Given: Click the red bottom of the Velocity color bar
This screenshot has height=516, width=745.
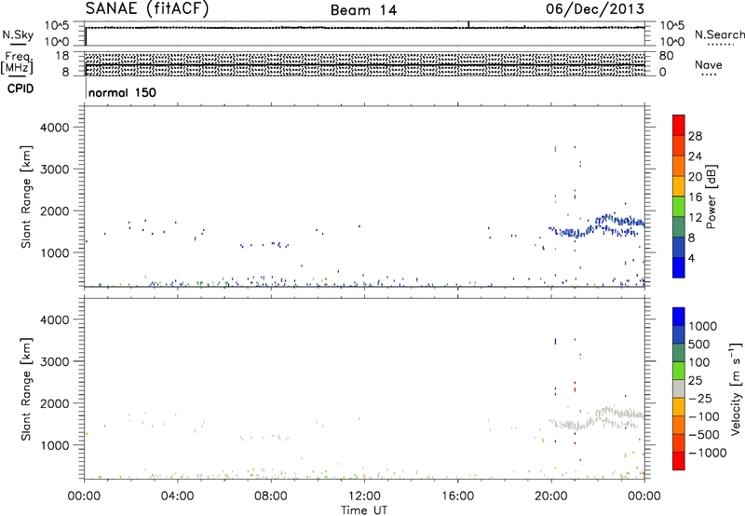Looking at the screenshot, I should tap(679, 461).
